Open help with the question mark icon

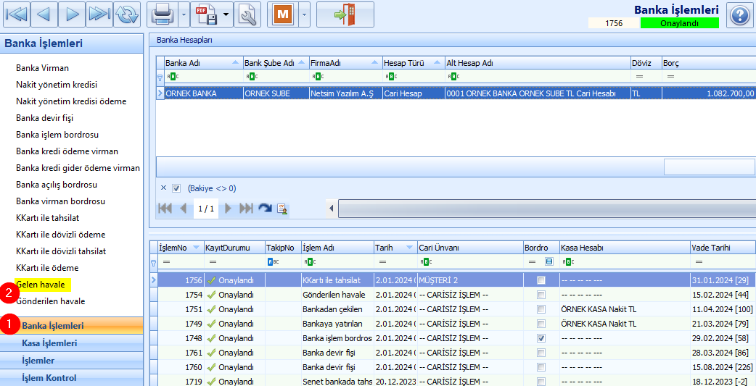pyautogui.click(x=740, y=15)
